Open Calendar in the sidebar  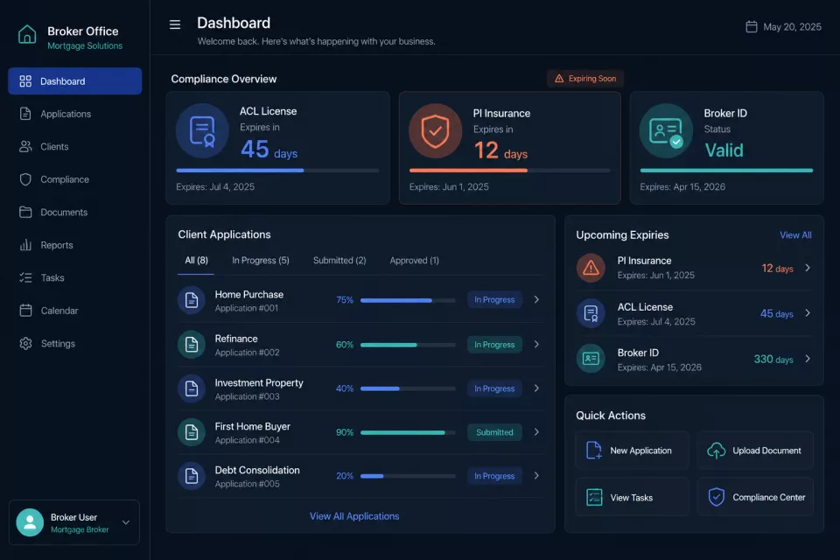pos(75,311)
